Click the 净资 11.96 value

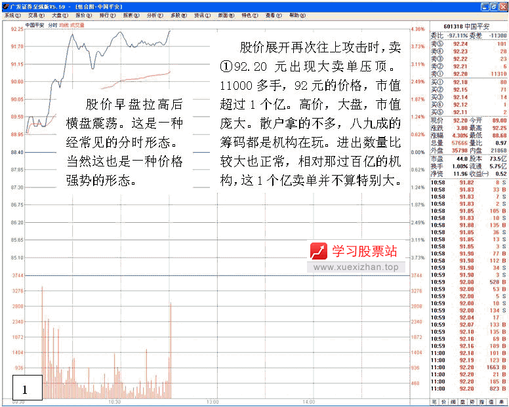(x=461, y=174)
